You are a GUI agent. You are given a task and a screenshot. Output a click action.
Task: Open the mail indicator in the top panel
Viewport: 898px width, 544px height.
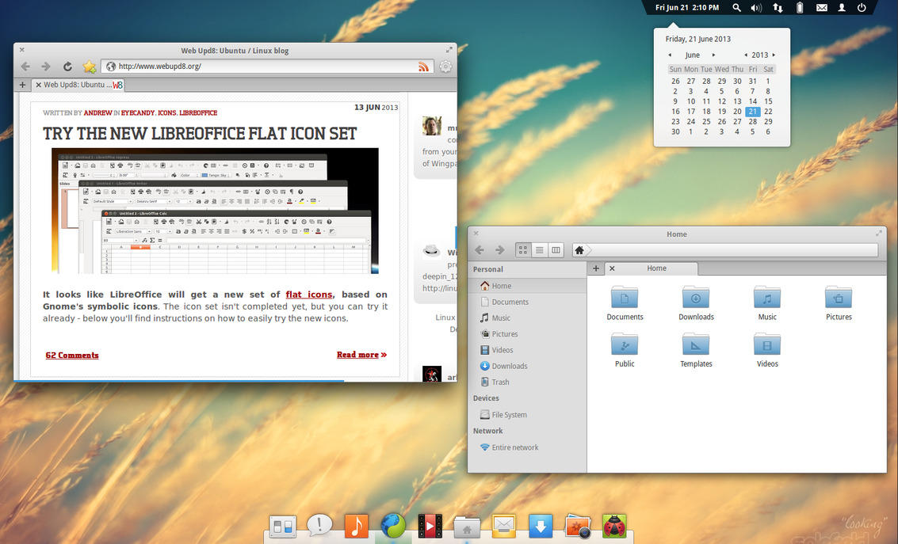(x=821, y=7)
